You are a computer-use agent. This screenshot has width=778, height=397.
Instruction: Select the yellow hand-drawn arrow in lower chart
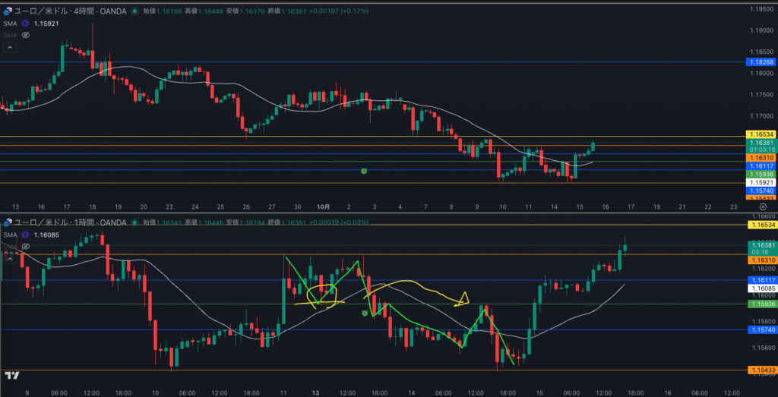click(x=460, y=300)
